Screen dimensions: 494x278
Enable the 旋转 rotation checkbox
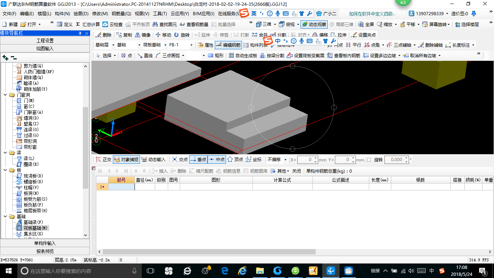click(x=369, y=160)
